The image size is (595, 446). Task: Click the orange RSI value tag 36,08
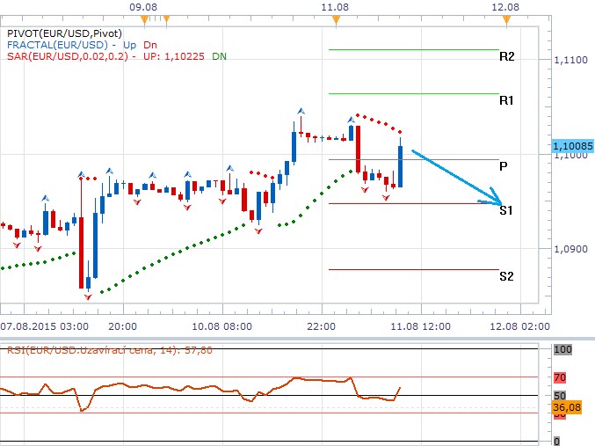pyautogui.click(x=563, y=407)
